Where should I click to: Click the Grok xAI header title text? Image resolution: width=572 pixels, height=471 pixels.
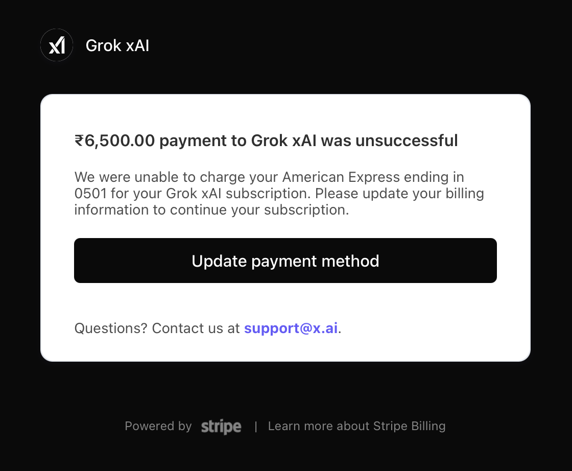coord(117,45)
